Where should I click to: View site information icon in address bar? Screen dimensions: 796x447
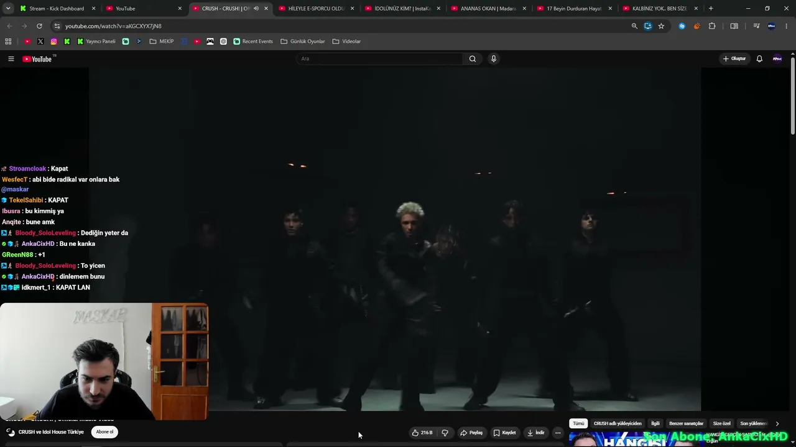pos(57,26)
